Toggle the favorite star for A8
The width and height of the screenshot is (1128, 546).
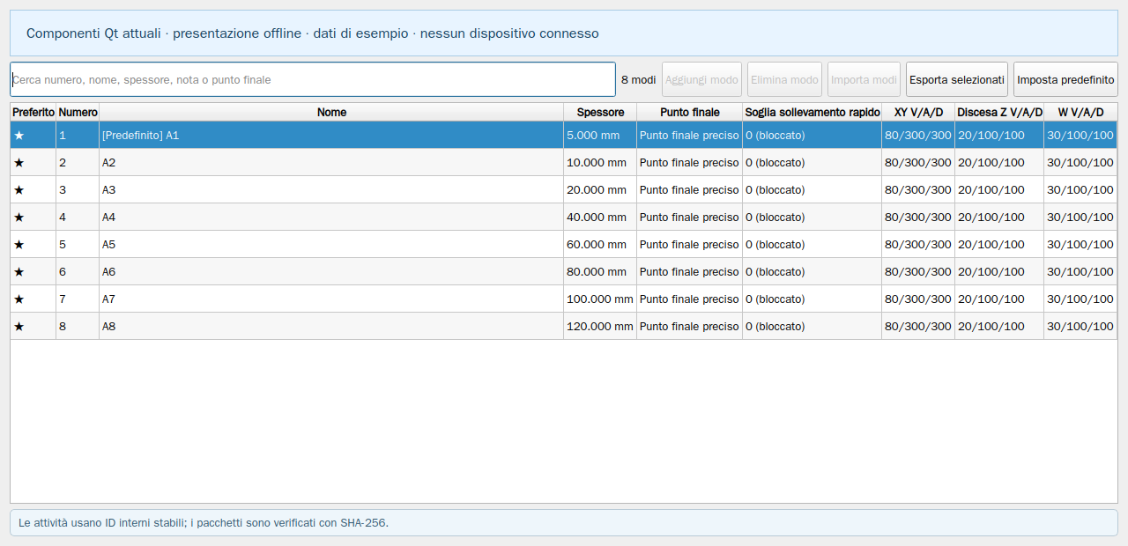click(19, 327)
